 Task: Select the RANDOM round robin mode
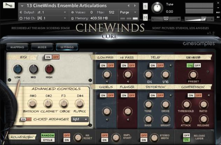point(48,135)
